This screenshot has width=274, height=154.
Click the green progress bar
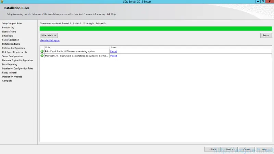coord(156,29)
